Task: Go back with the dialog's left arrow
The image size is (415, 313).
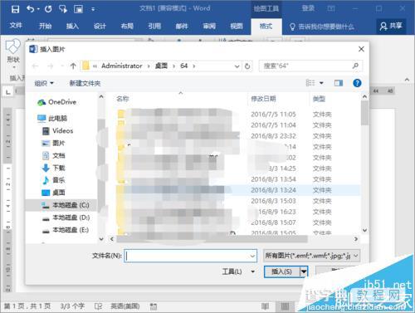Action: pyautogui.click(x=35, y=66)
